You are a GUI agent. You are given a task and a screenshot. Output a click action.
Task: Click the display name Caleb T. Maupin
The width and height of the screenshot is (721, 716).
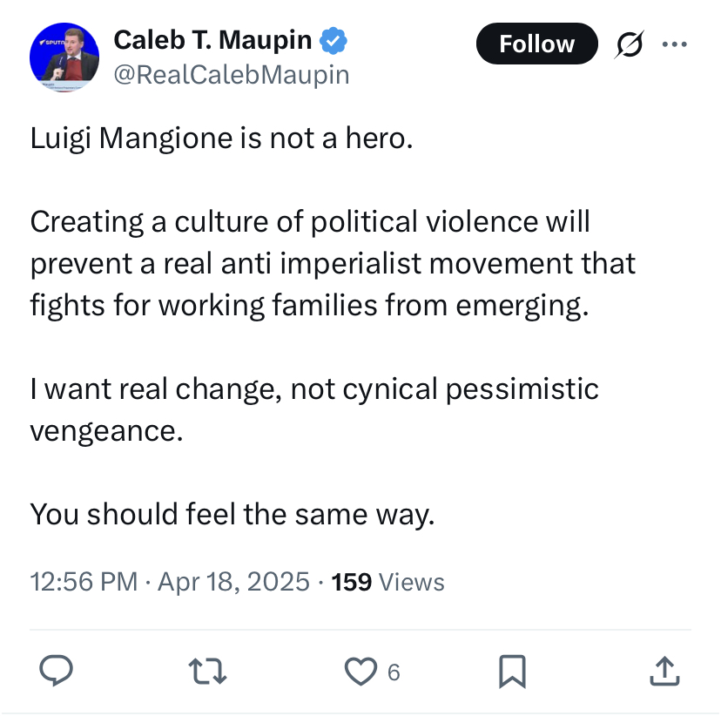(212, 40)
